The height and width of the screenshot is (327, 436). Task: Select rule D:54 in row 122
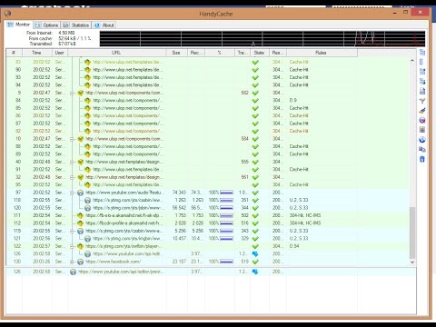tap(294, 246)
